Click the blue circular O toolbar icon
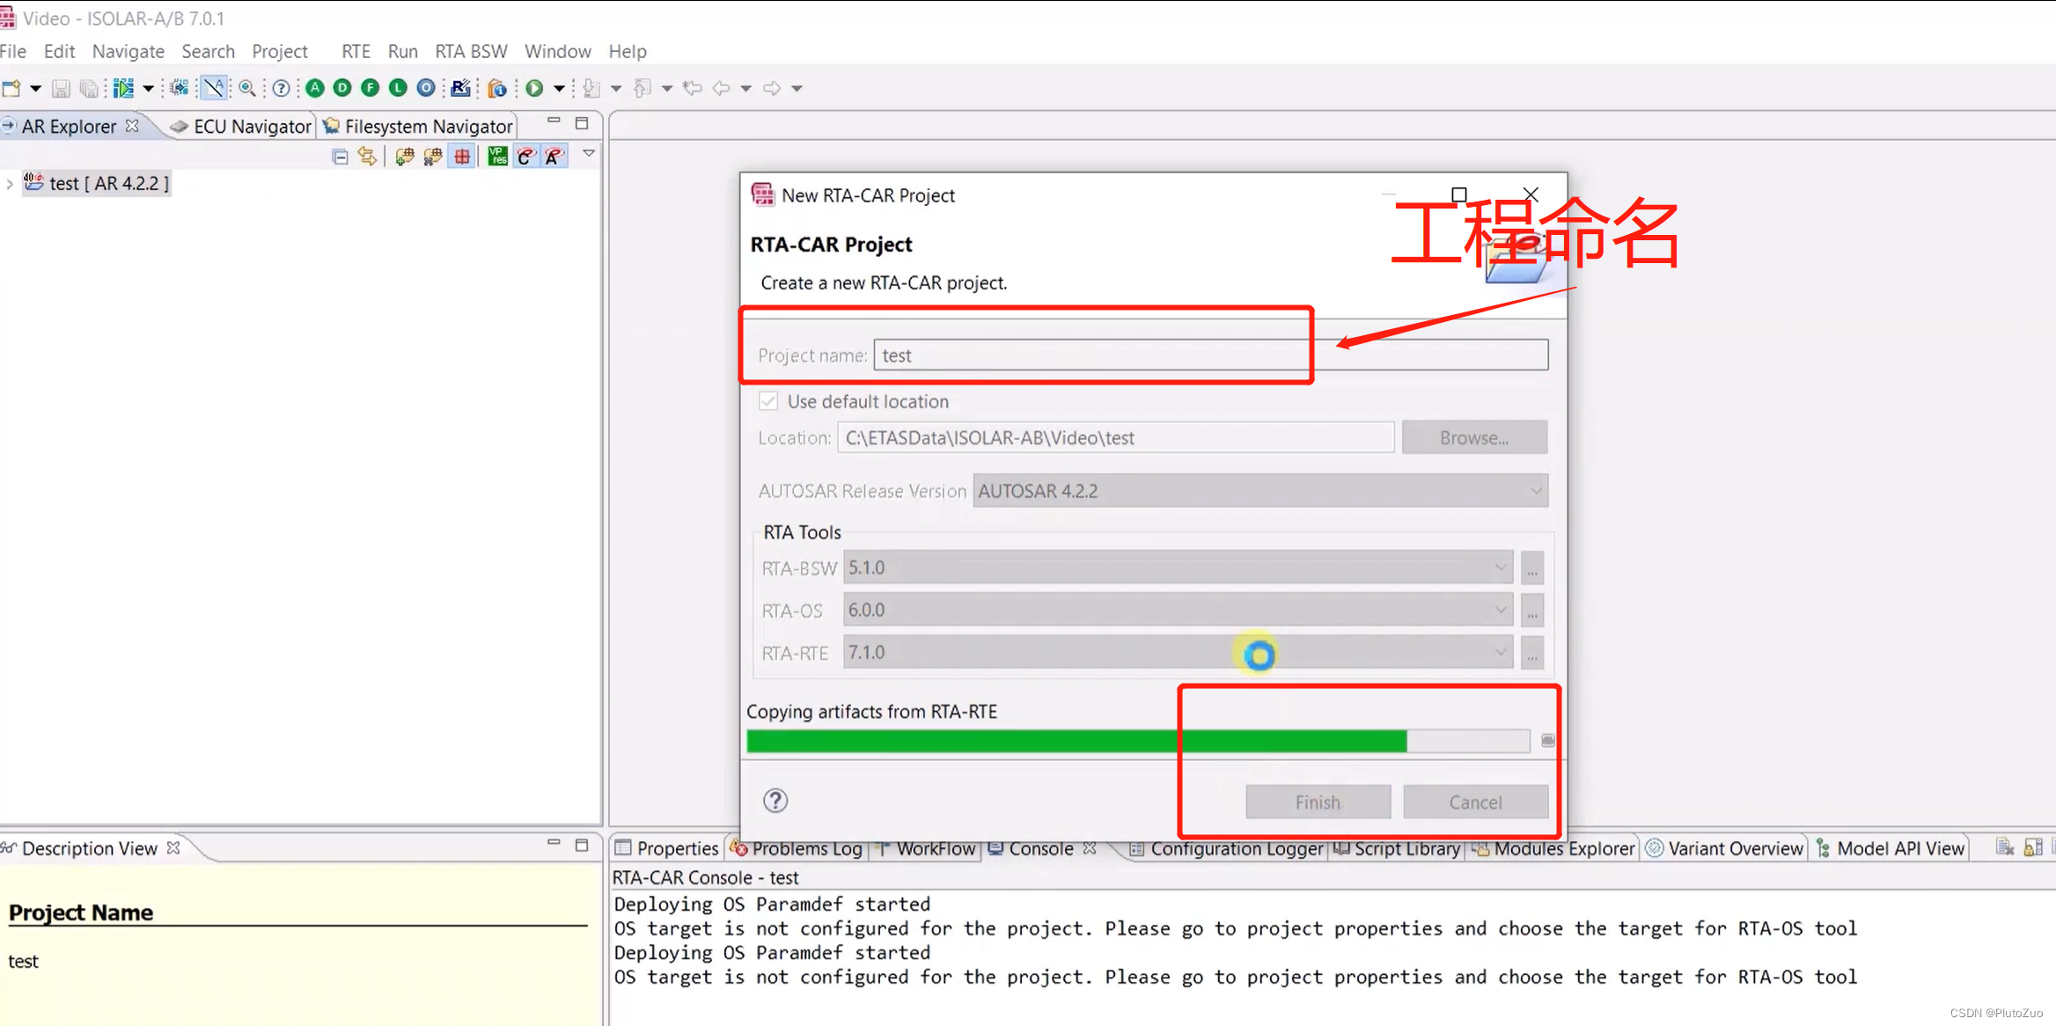The height and width of the screenshot is (1026, 2056). tap(426, 88)
